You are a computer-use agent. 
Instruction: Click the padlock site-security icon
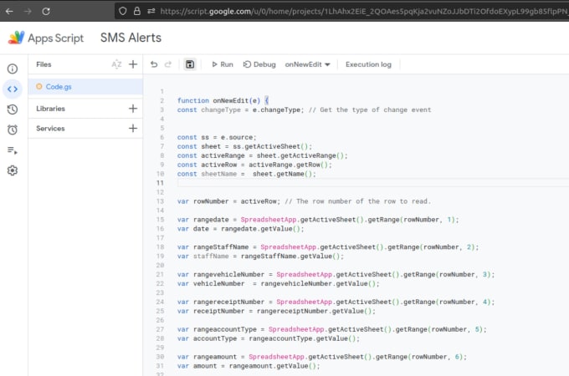pyautogui.click(x=136, y=11)
